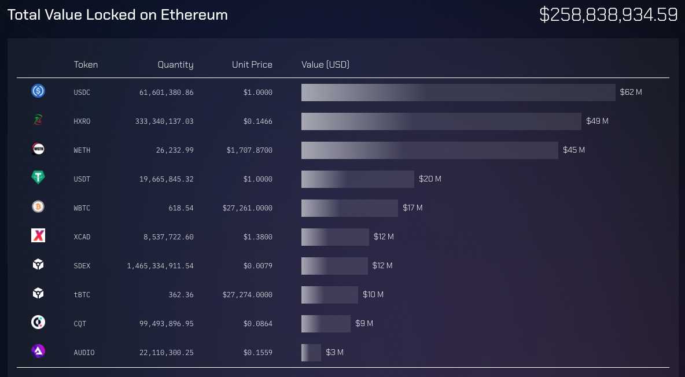Click the WETH token name
Viewport: 685px width, 377px height.
point(82,150)
